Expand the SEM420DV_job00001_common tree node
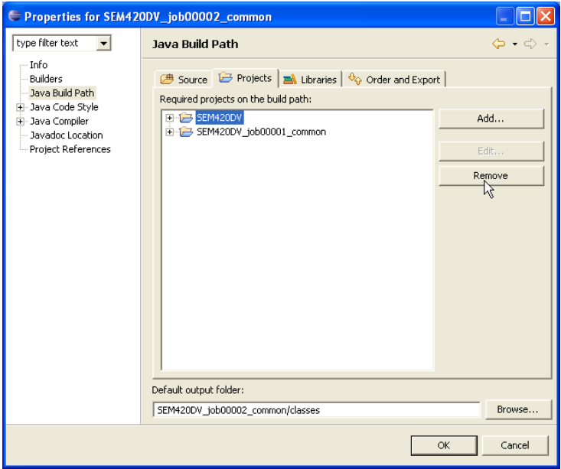Image resolution: width=561 pixels, height=469 pixels. click(x=169, y=132)
